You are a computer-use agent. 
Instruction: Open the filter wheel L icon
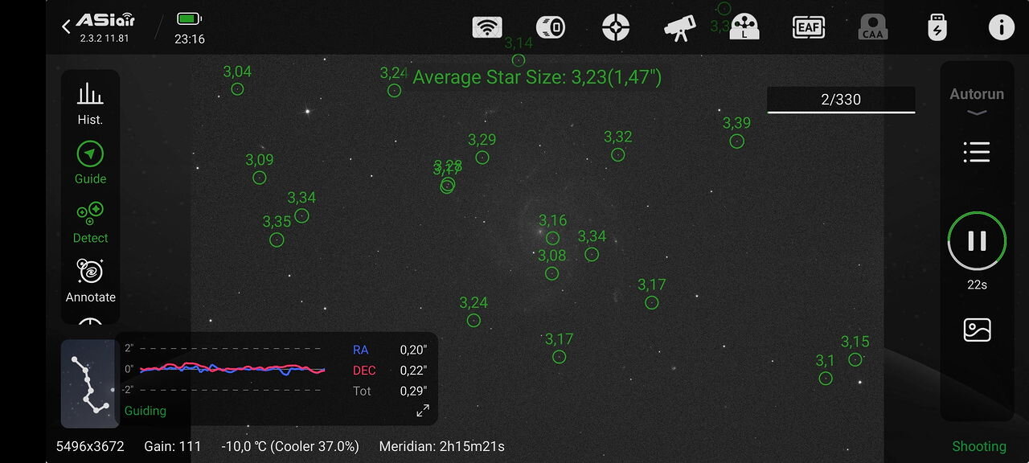click(x=744, y=27)
